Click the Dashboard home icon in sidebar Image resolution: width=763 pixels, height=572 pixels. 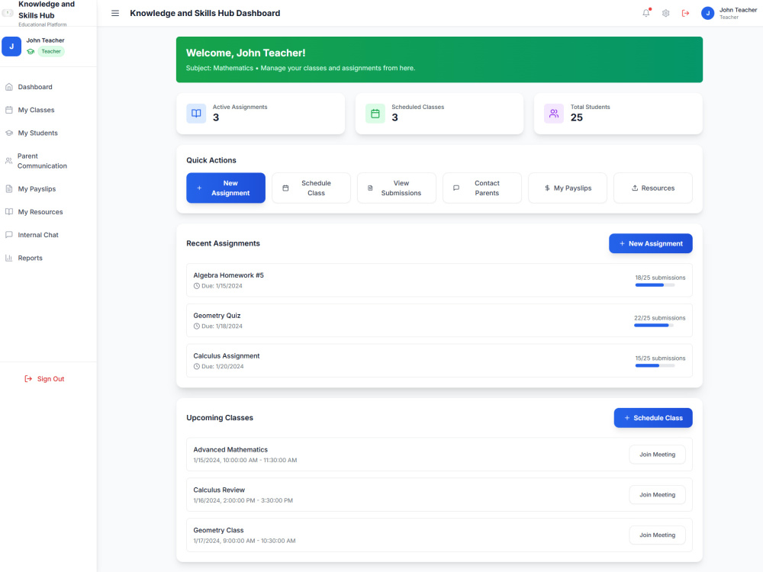click(8, 87)
